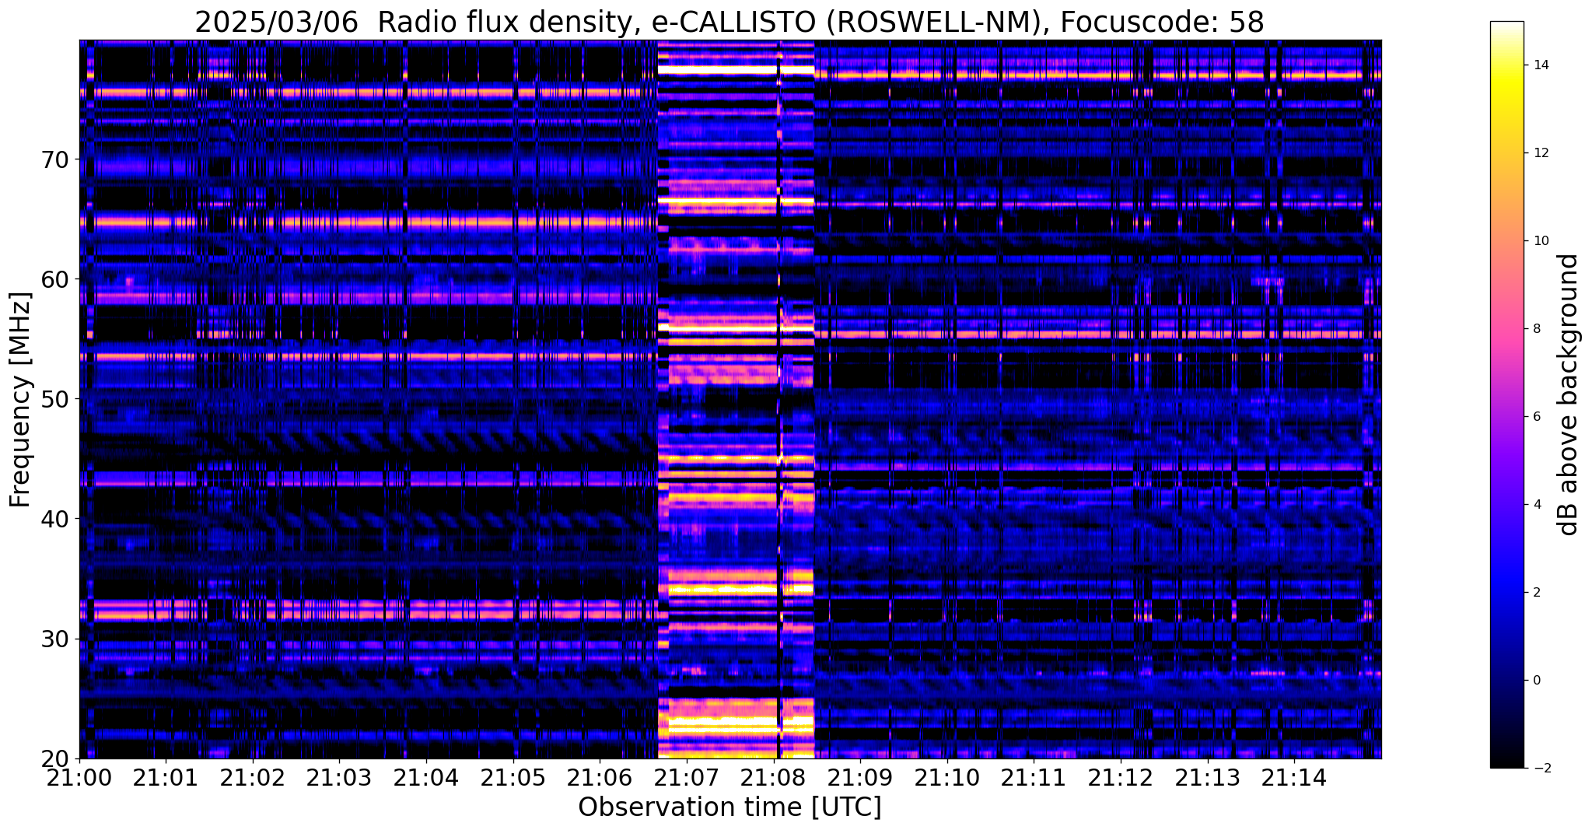Image resolution: width=1592 pixels, height=830 pixels.
Task: Click the 21:04 time tick label
Action: tap(426, 777)
